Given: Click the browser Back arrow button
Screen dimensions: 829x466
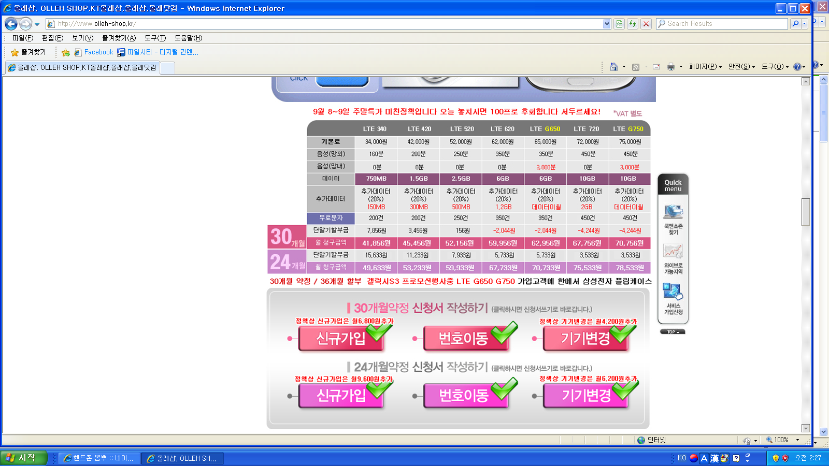Looking at the screenshot, I should 11,24.
